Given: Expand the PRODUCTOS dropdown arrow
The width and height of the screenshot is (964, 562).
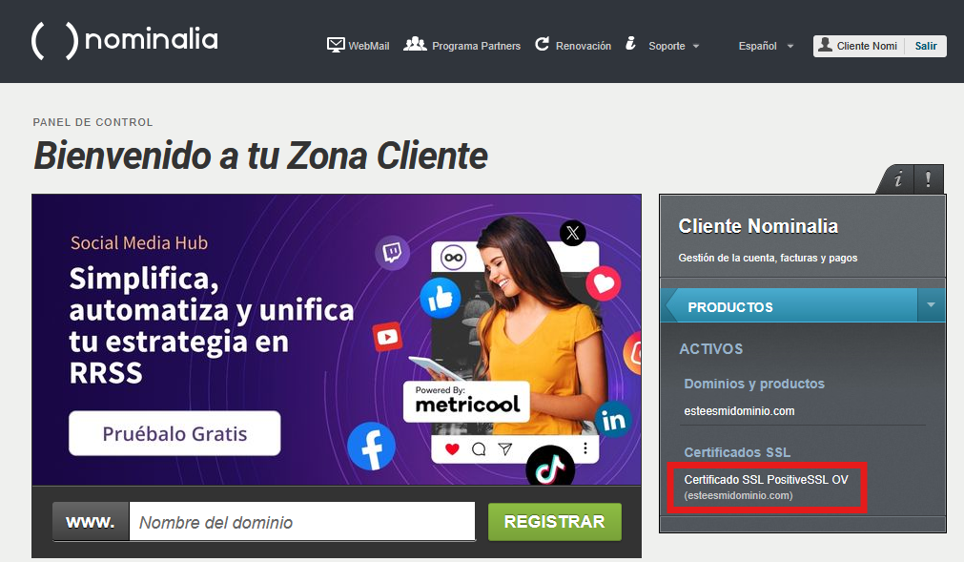Looking at the screenshot, I should tap(931, 305).
